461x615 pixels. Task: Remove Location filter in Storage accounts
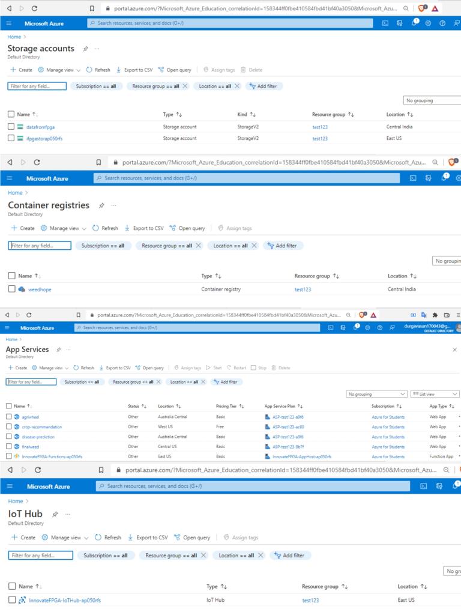tap(237, 86)
